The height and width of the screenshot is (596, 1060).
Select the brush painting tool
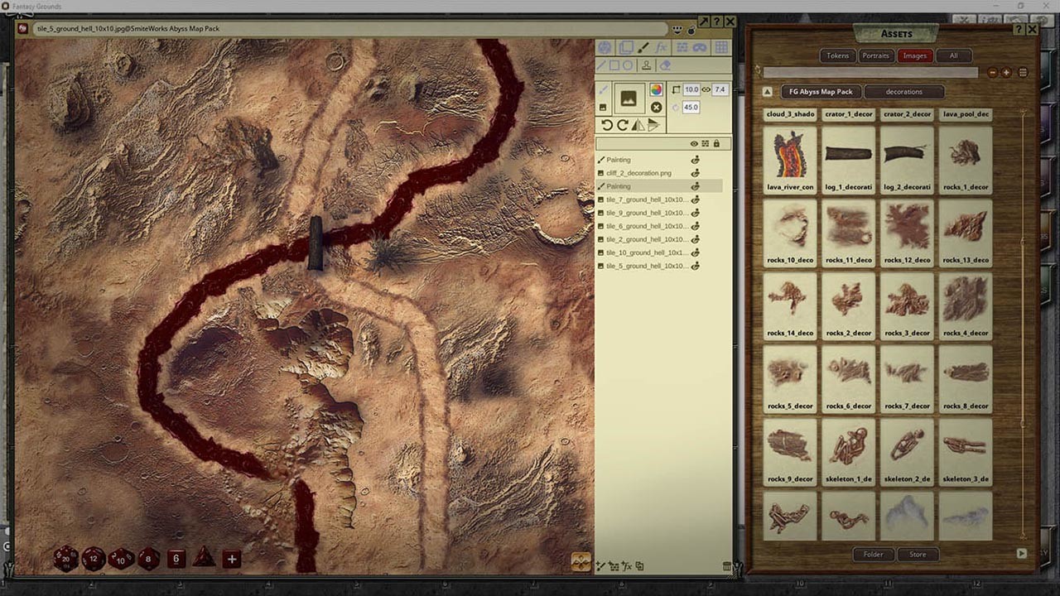point(642,47)
